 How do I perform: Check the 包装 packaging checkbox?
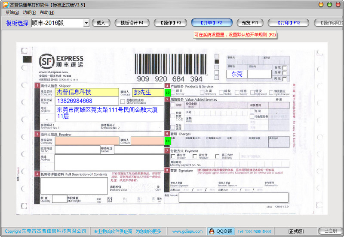click(x=252, y=111)
